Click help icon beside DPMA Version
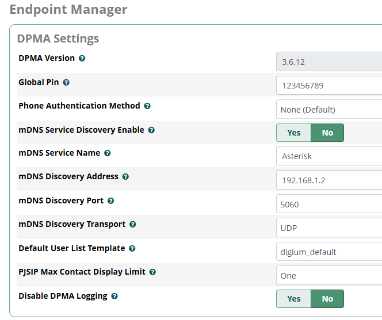382x320 pixels. click(x=82, y=59)
